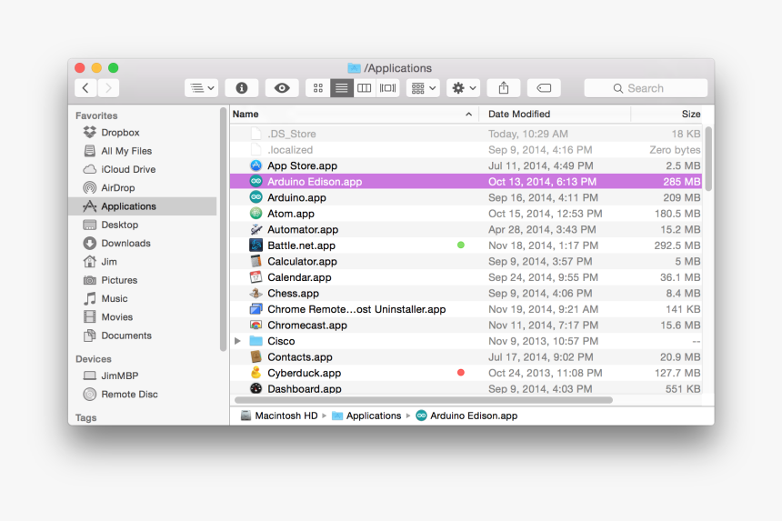Open Quick Look with the eye icon
The width and height of the screenshot is (782, 521).
point(282,88)
